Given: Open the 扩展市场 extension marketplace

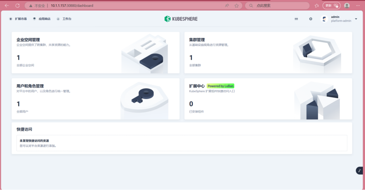Looking at the screenshot, I should [x=21, y=19].
